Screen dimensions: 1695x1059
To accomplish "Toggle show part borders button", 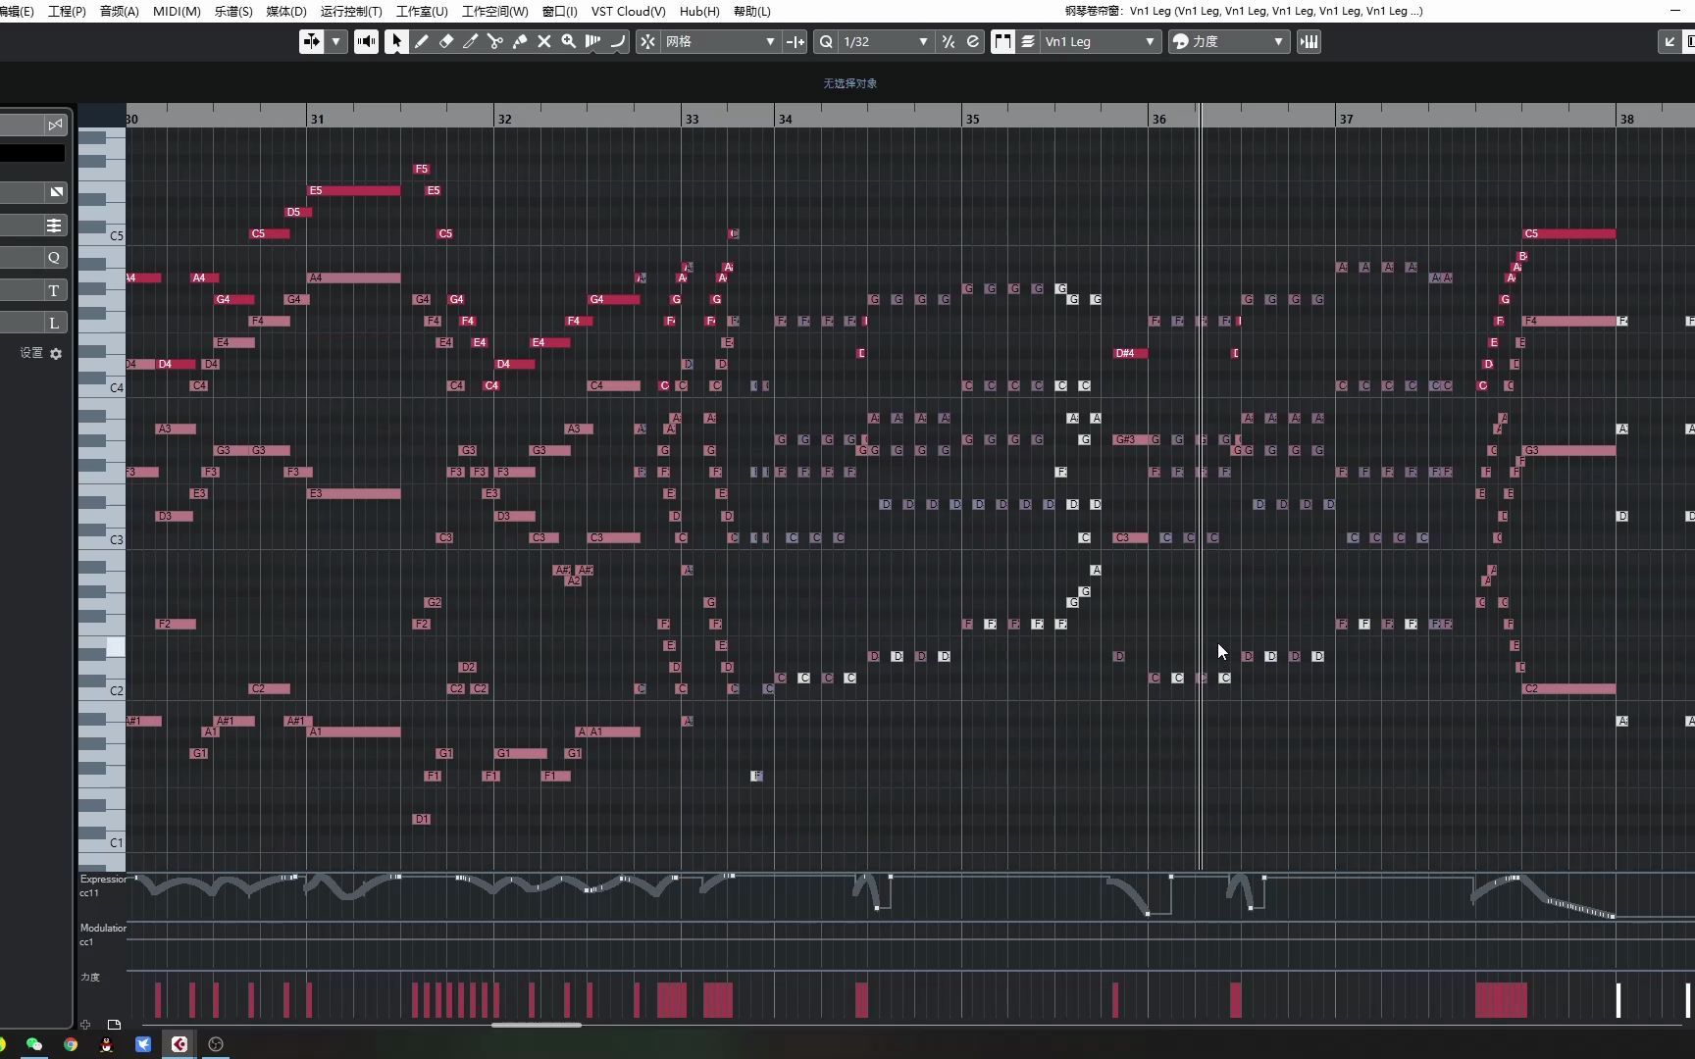I will click(1002, 41).
